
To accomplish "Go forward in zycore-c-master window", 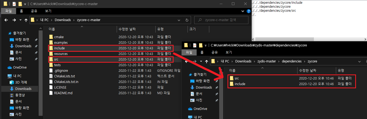I will pos(14,20).
